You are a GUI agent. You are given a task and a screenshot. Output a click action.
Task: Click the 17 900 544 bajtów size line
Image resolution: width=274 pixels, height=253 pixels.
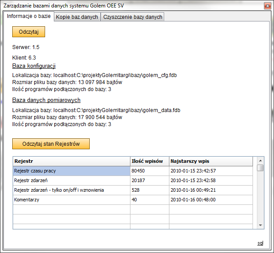(67, 117)
